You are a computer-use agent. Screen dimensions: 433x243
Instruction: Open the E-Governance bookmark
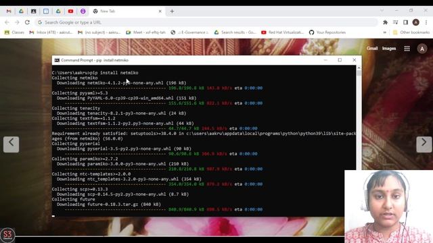click(189, 32)
